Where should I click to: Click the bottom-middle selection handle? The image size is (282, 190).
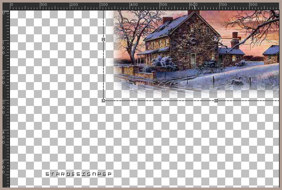[x=216, y=100]
